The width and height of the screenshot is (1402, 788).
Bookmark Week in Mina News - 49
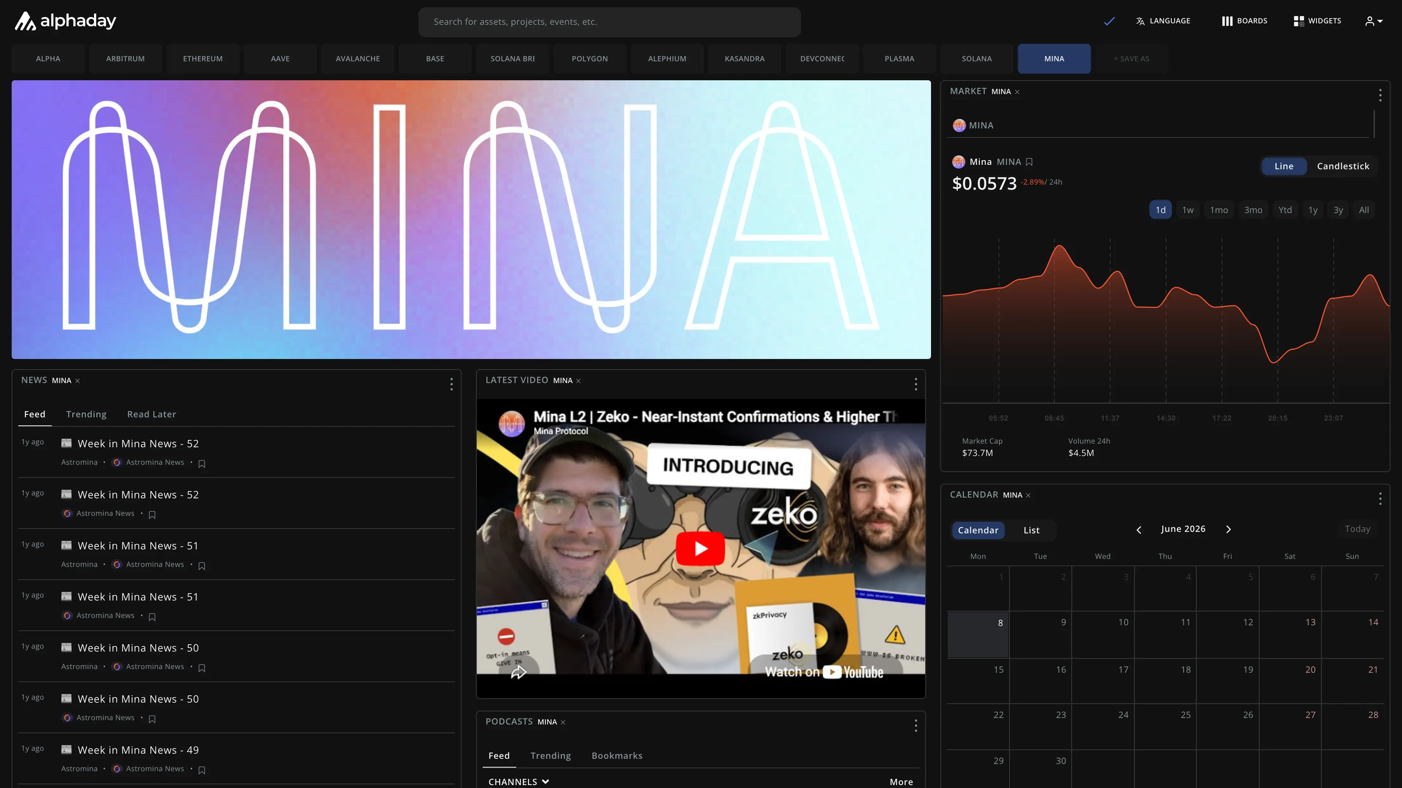tap(202, 770)
